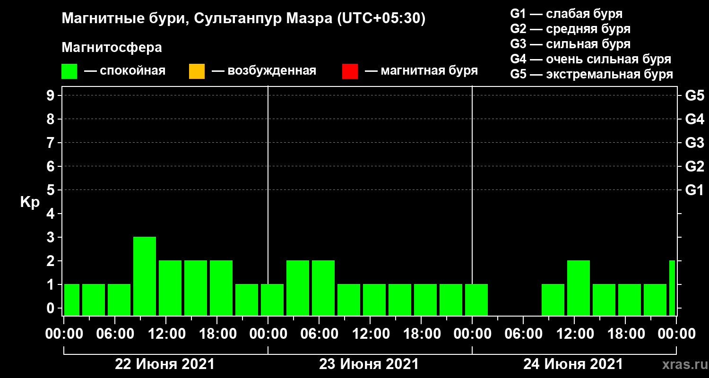Click the '23 Июня 2021' date label

click(x=369, y=364)
